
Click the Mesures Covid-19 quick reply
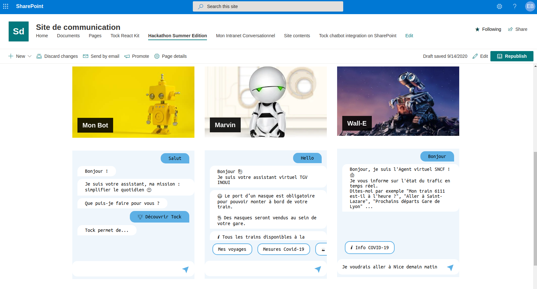(283, 249)
